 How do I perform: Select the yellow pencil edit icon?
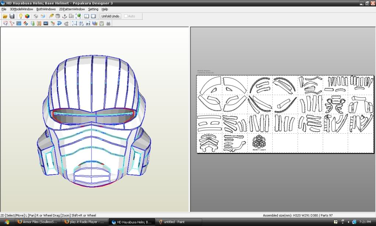(x=51, y=16)
